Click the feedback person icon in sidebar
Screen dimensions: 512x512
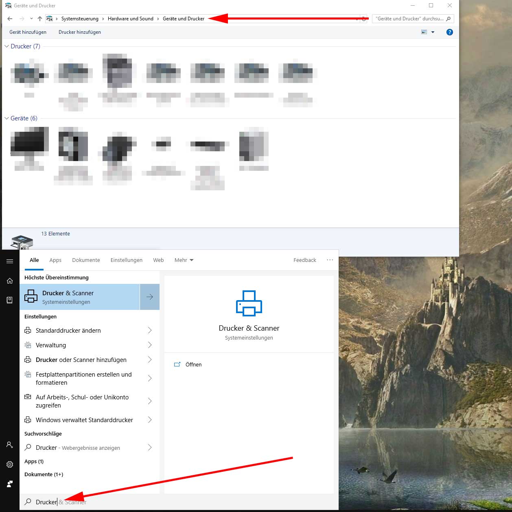pyautogui.click(x=10, y=484)
